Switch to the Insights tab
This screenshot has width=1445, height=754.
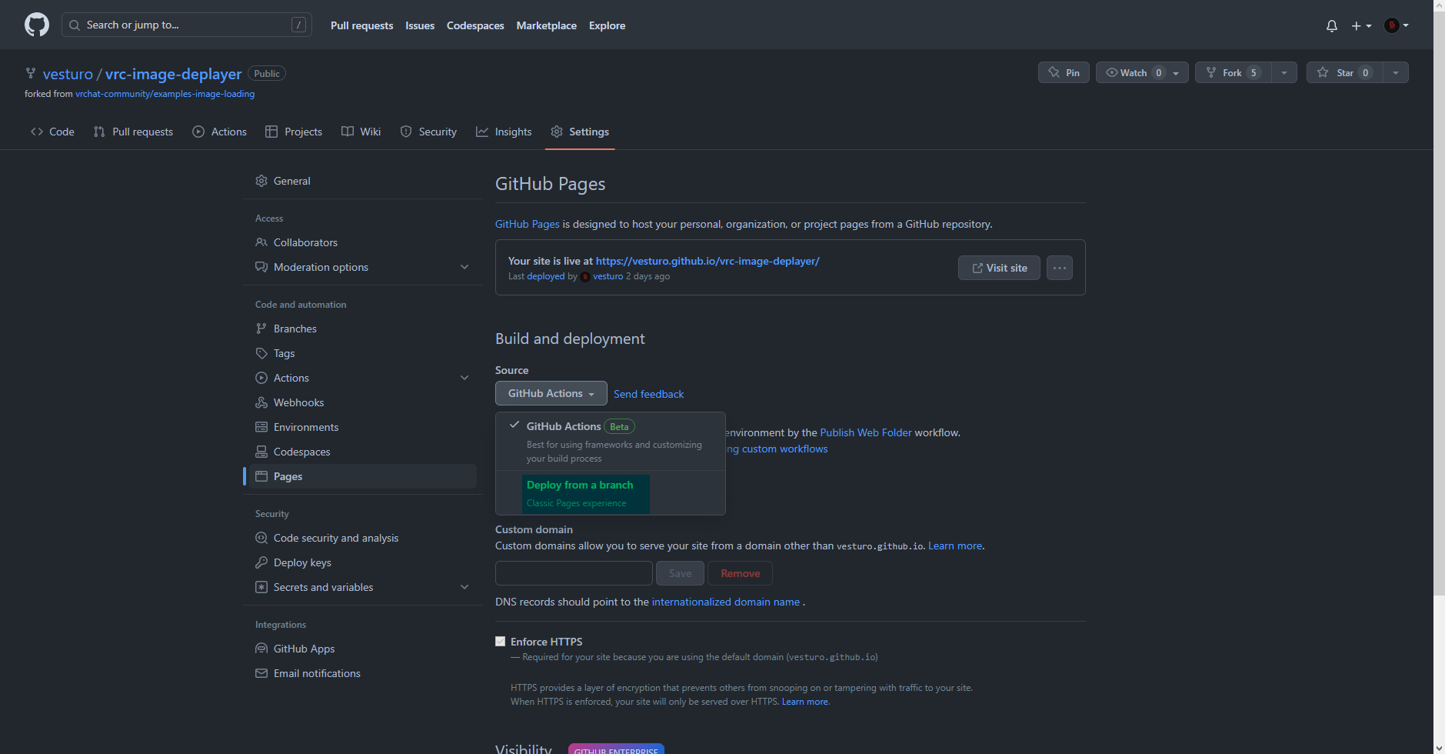click(x=504, y=132)
